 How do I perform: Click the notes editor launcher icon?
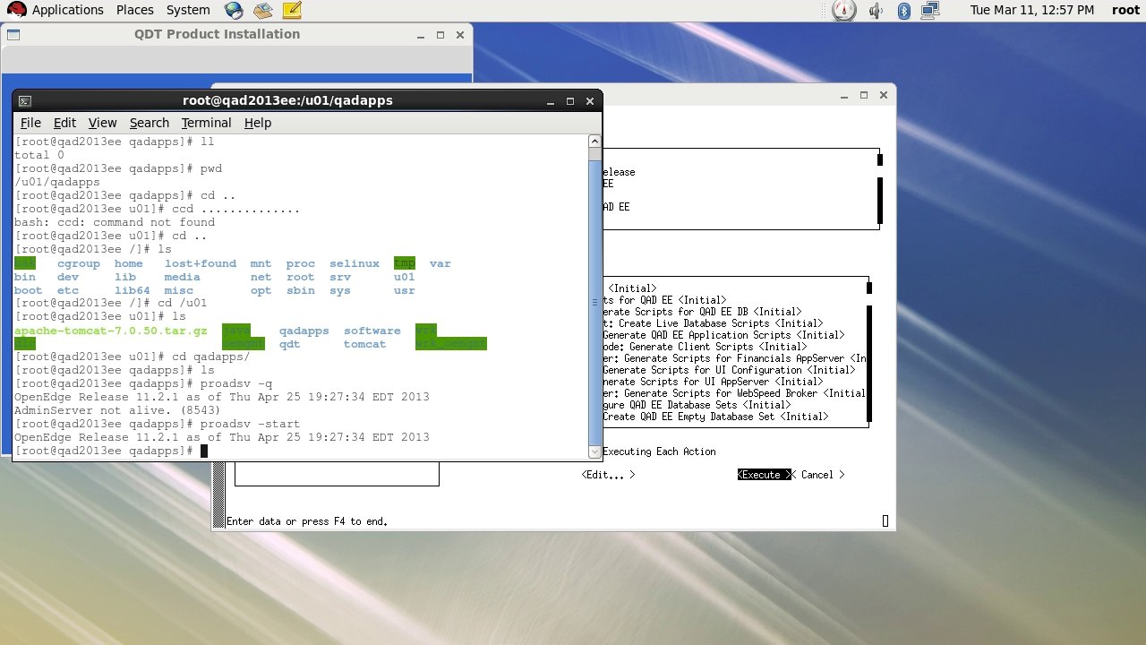(292, 11)
